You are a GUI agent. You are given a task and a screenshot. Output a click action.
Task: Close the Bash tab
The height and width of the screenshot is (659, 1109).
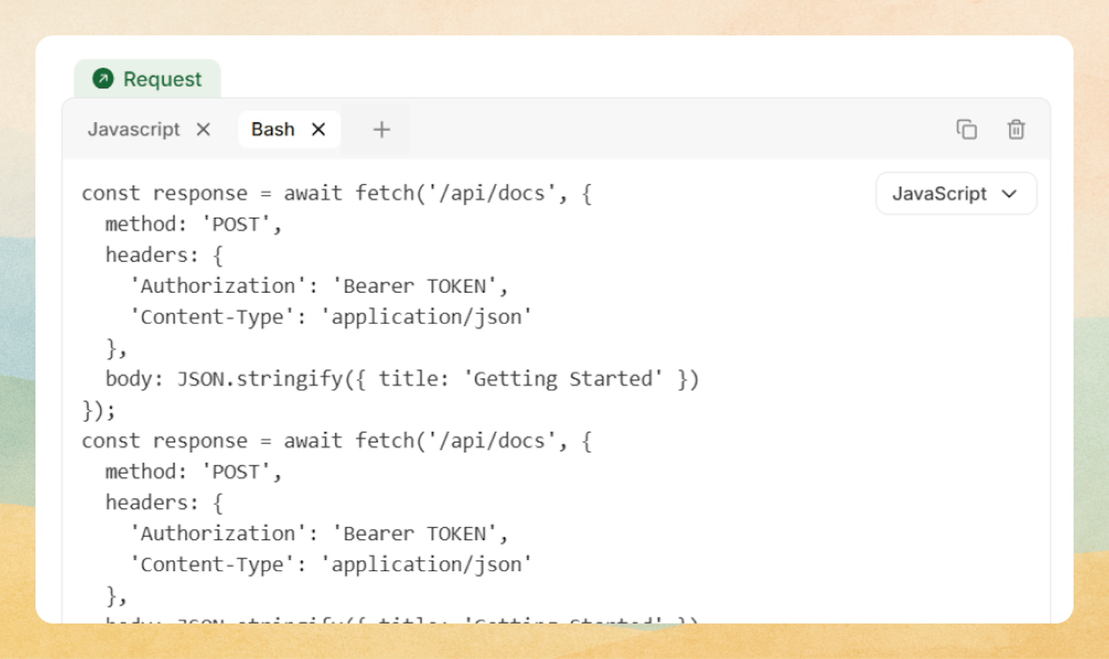click(x=319, y=129)
